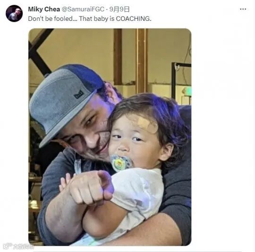Open the tweet permalink dated 9月9日

point(119,9)
